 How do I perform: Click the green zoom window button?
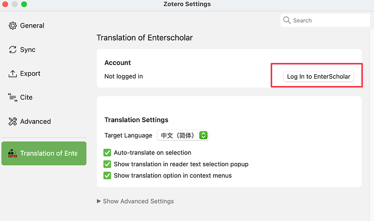pyautogui.click(x=24, y=4)
